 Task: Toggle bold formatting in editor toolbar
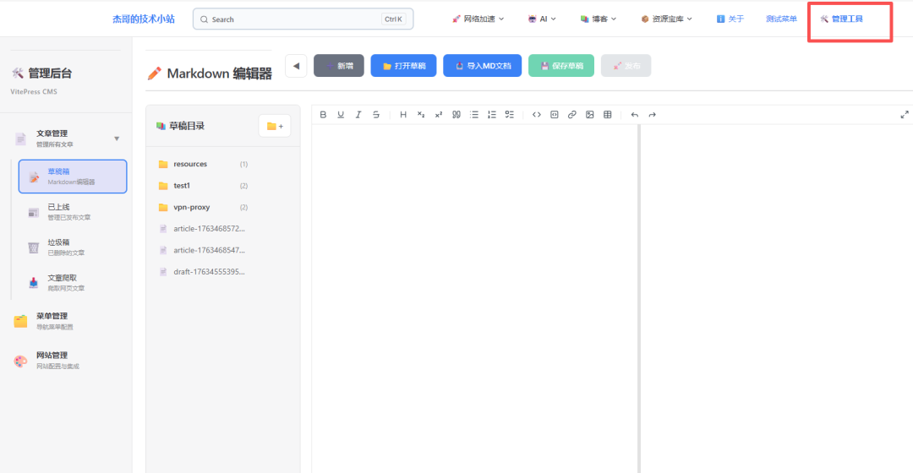click(x=323, y=115)
